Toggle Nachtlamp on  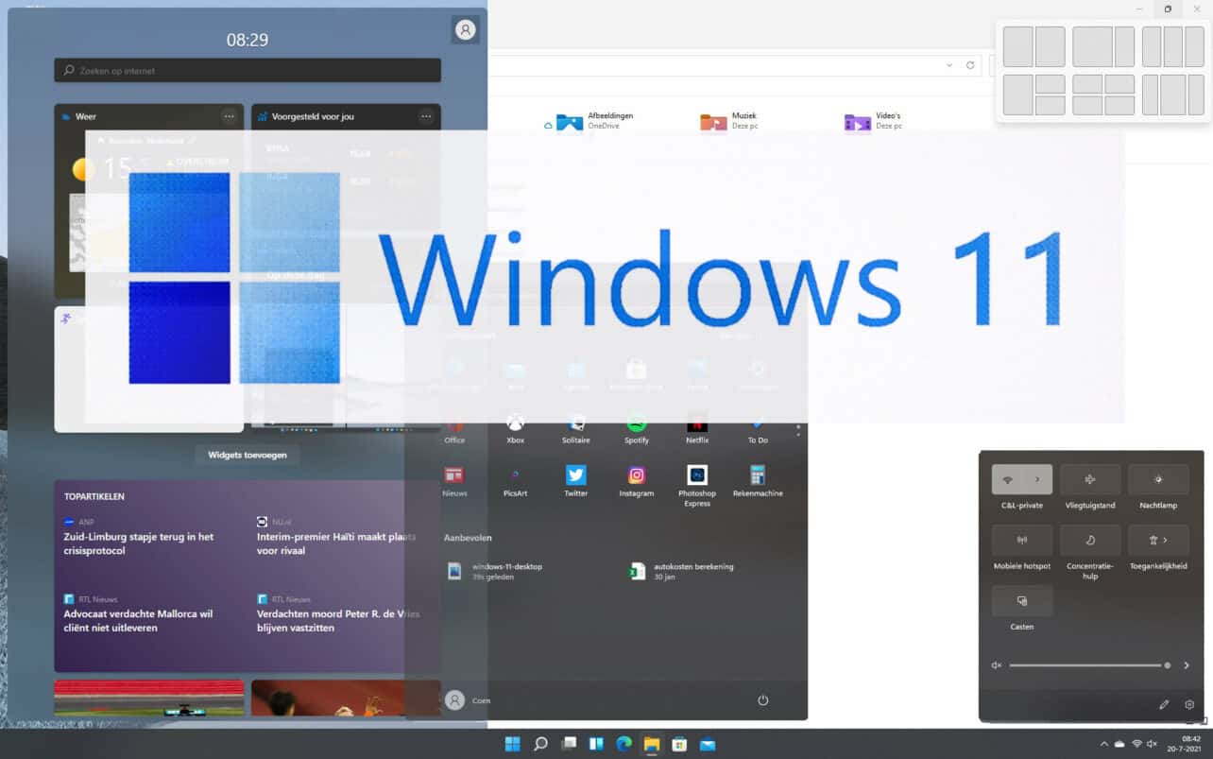(1158, 478)
